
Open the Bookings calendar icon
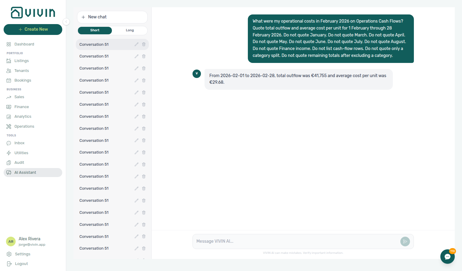(9, 80)
